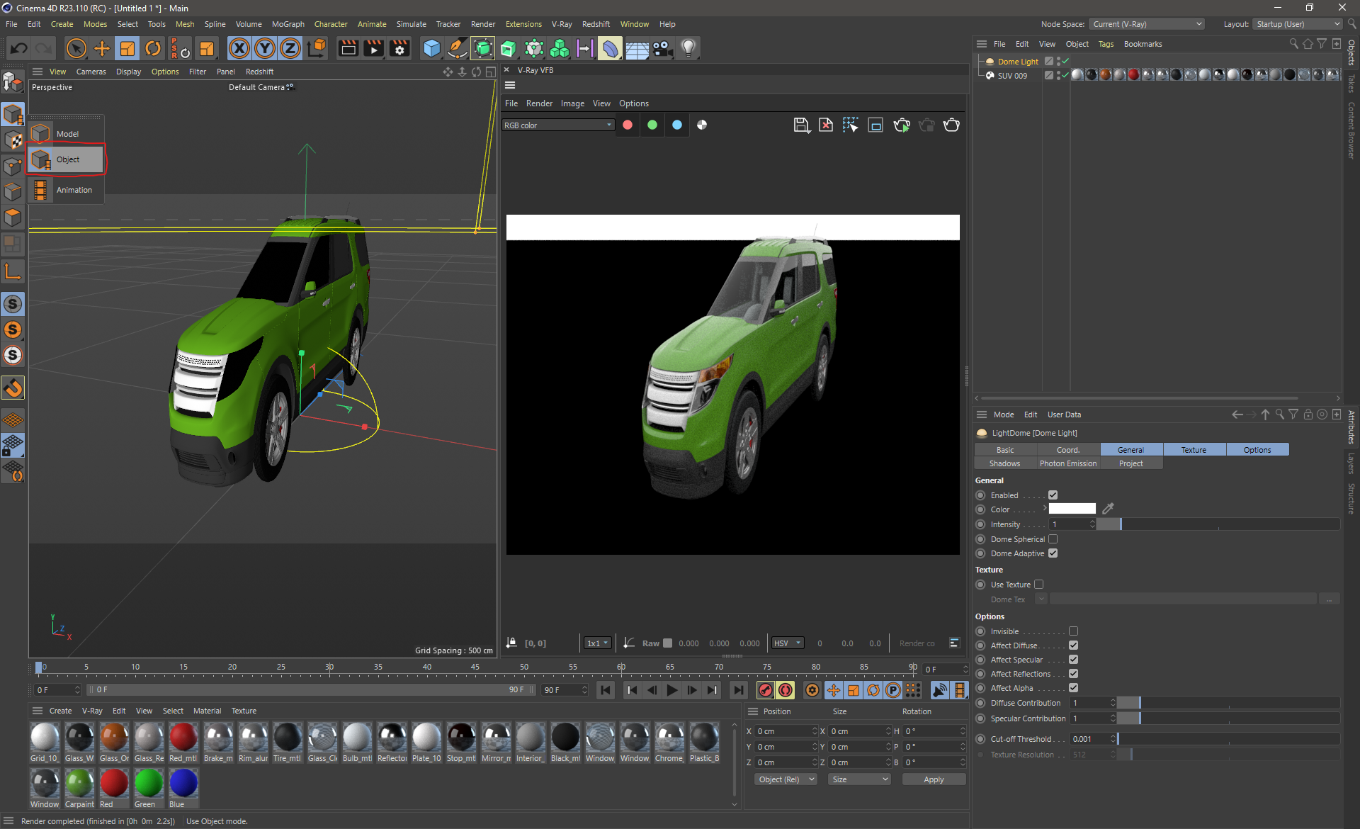This screenshot has height=829, width=1360.
Task: Enable Use Texture checkbox
Action: pos(1038,585)
